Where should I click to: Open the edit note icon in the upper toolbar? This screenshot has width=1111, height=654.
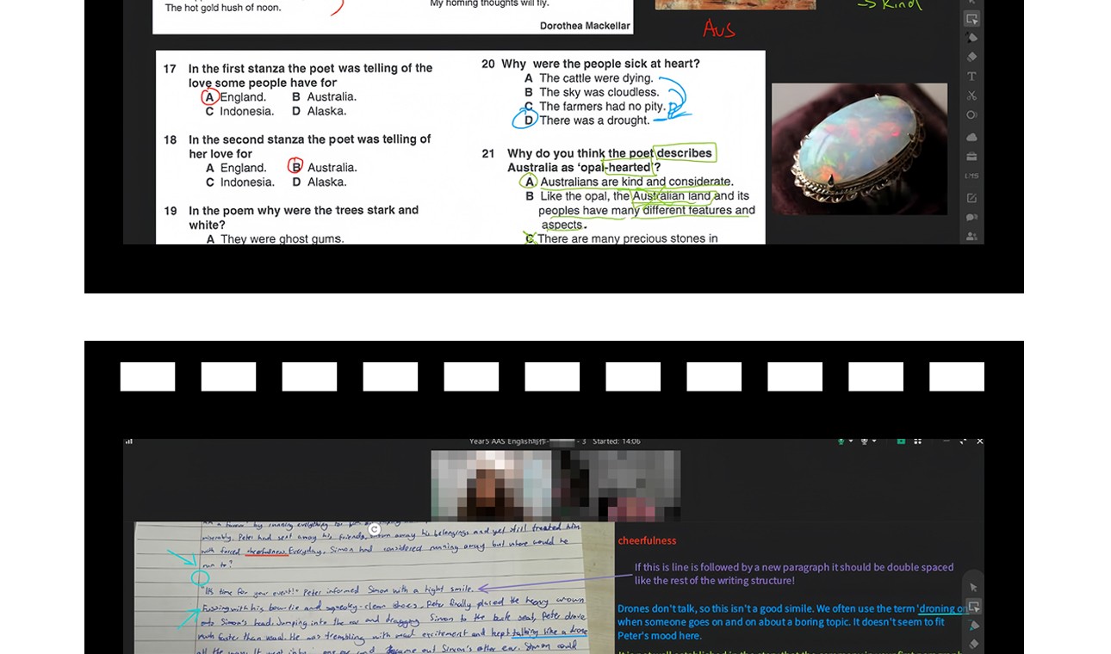point(971,198)
